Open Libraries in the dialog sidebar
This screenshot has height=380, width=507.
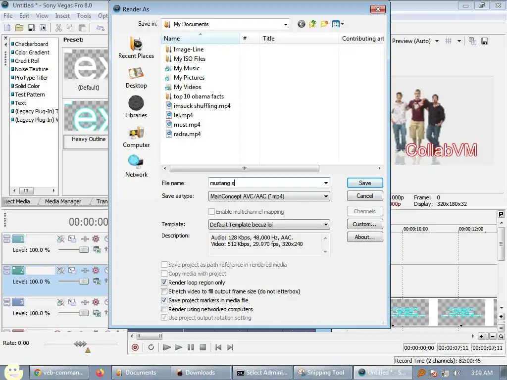(136, 107)
